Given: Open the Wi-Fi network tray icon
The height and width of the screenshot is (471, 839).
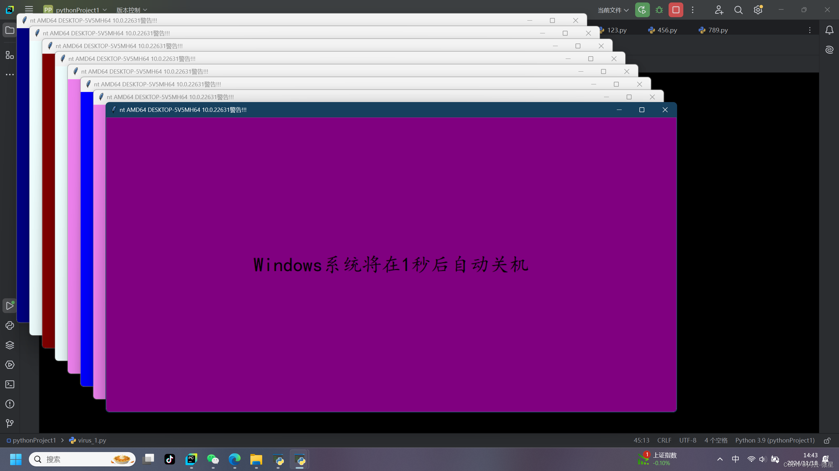Looking at the screenshot, I should (751, 459).
